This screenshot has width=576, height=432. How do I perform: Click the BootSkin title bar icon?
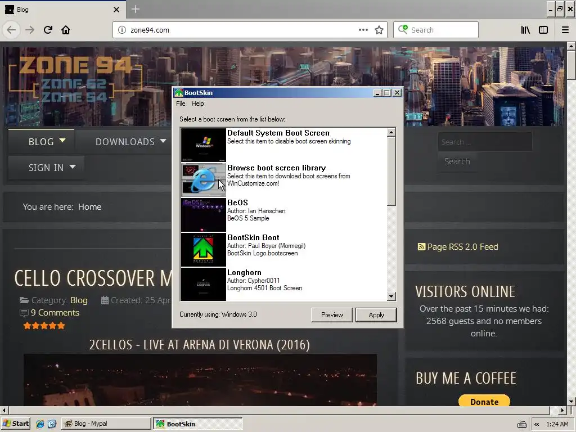(x=178, y=93)
